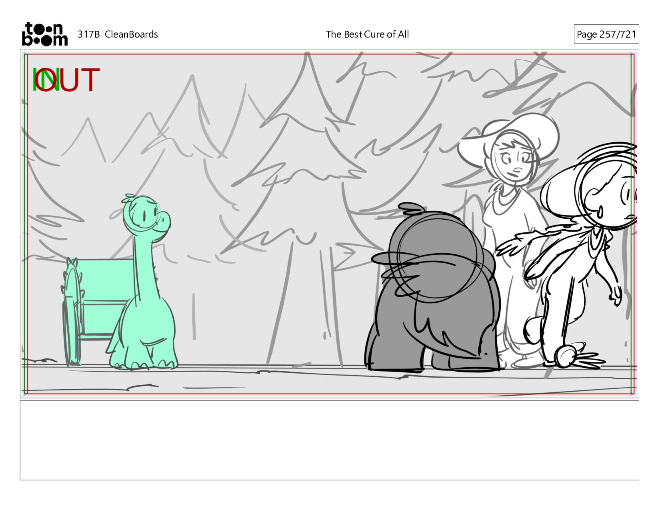660x510 pixels.
Task: Click the overlapping IN/OUT marker label
Action: coord(66,80)
